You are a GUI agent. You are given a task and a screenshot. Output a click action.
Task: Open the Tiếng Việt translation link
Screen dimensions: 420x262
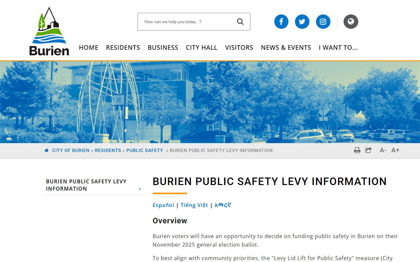[x=194, y=205]
